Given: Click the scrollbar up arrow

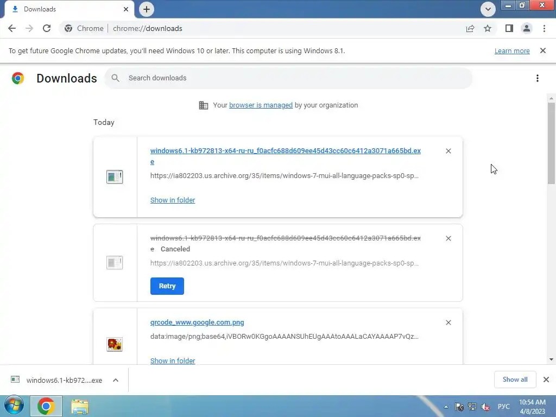Looking at the screenshot, I should pos(551,98).
